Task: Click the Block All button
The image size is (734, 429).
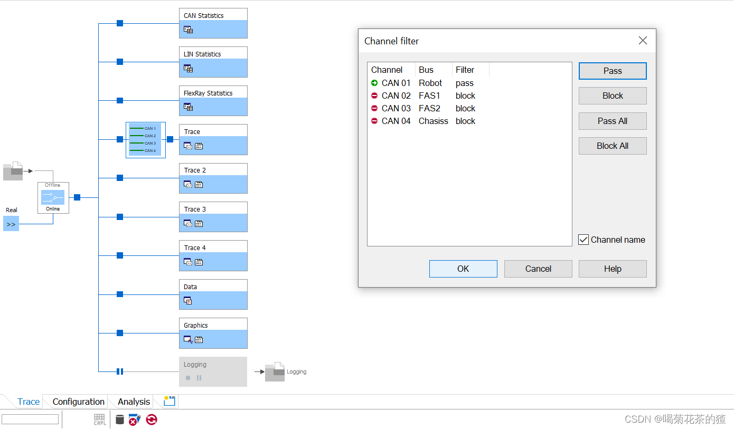Action: [613, 146]
